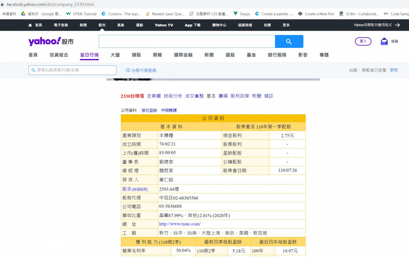
Task: Open the 技術分析 link
Action: 173,96
